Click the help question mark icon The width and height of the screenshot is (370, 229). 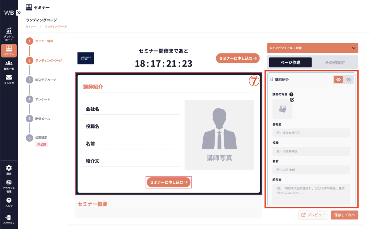coord(9,202)
